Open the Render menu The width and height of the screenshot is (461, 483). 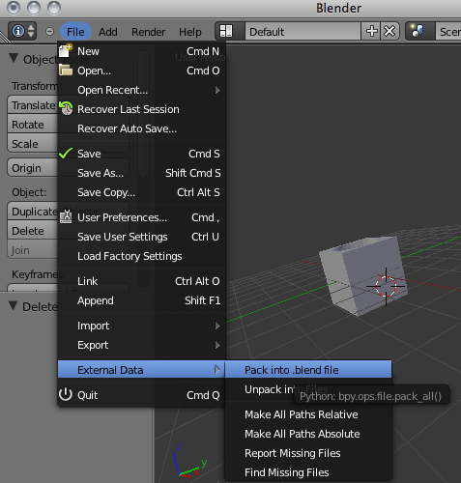[149, 32]
